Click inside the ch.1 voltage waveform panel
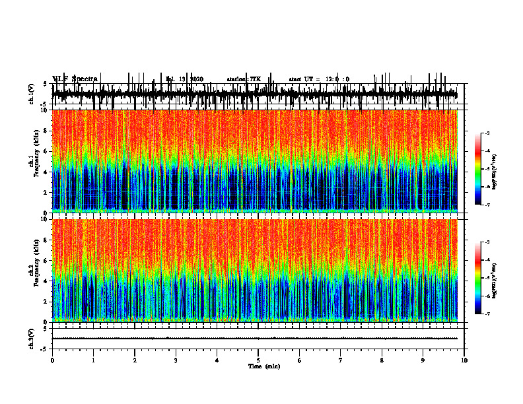523x404 pixels. tap(258, 94)
